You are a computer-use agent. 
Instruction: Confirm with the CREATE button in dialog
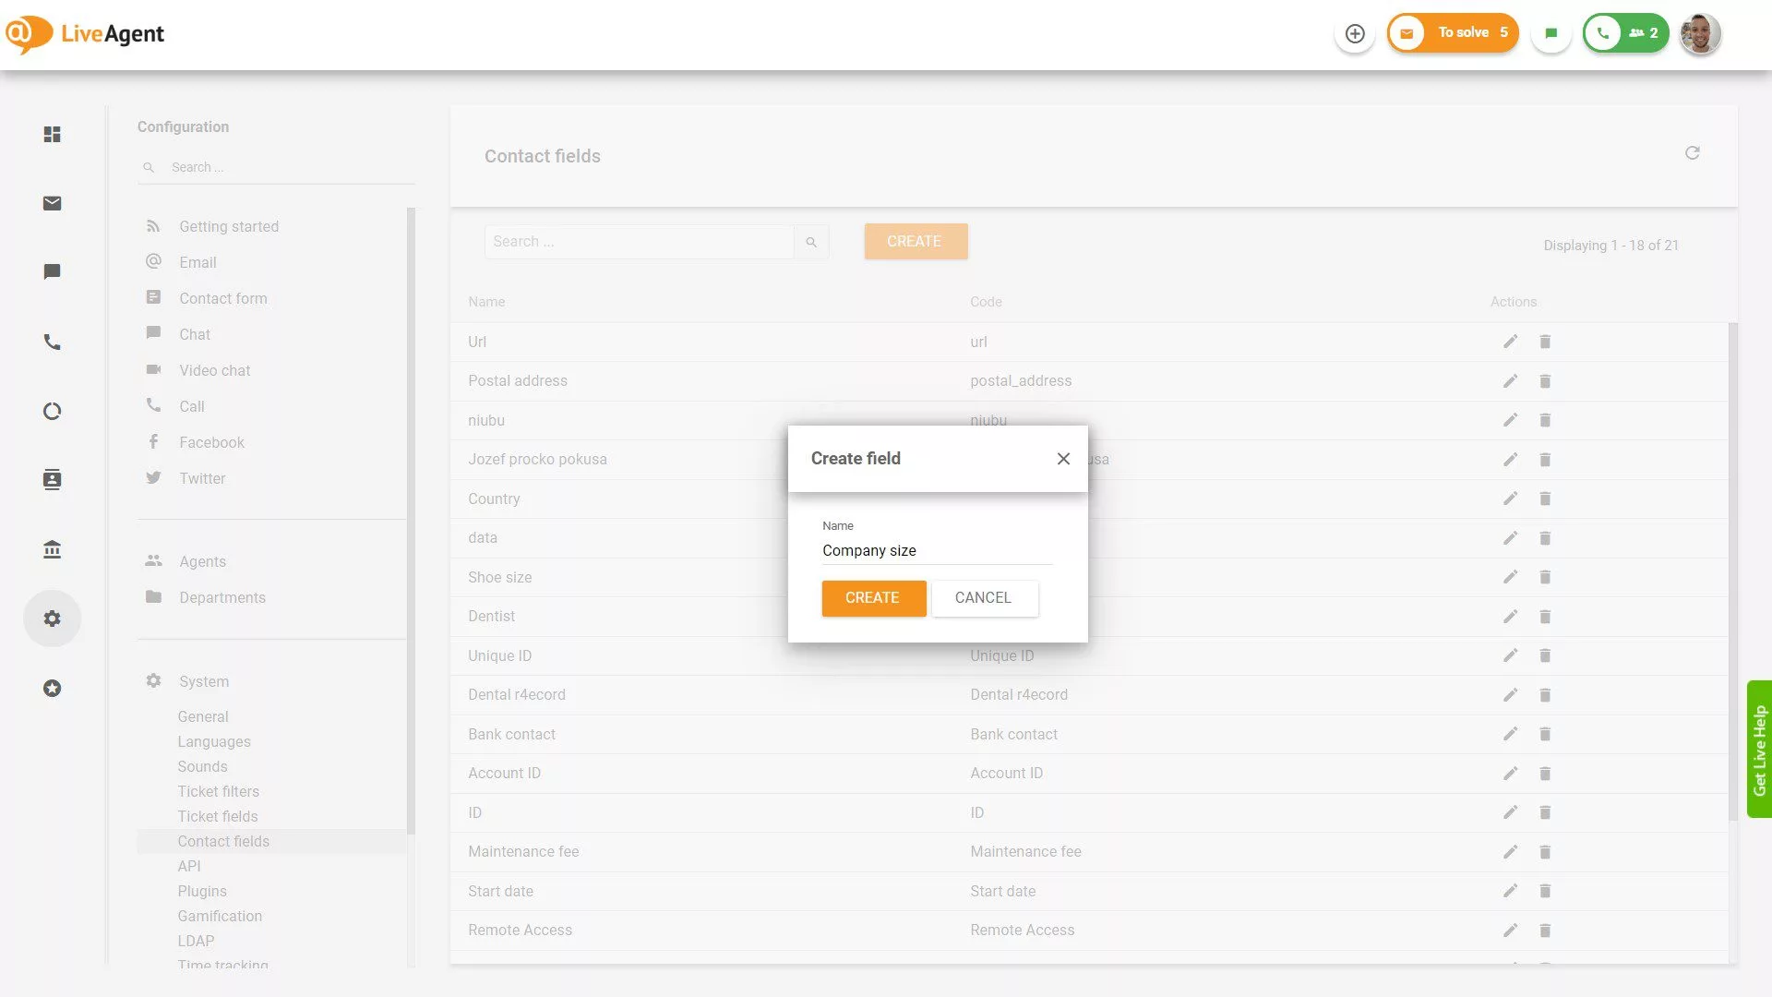pos(873,598)
